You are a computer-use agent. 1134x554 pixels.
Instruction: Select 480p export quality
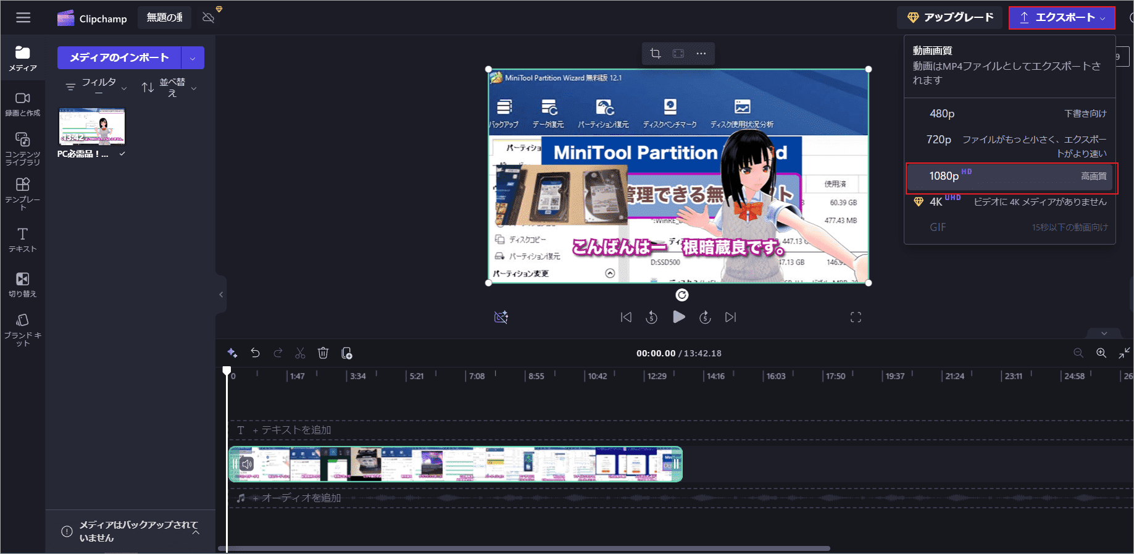(1010, 114)
